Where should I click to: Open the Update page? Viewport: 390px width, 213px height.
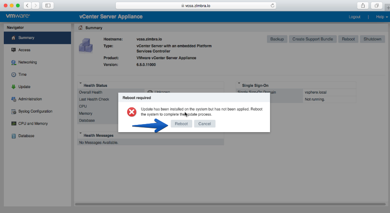pos(37,87)
